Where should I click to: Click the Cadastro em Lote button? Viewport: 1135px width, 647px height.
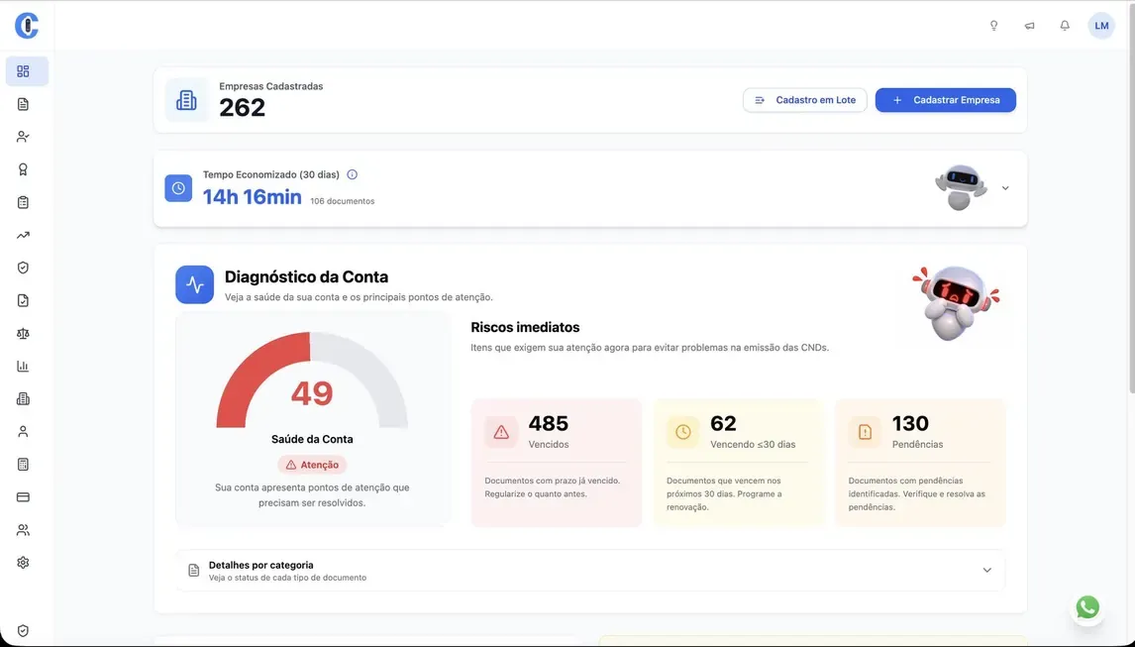click(805, 100)
